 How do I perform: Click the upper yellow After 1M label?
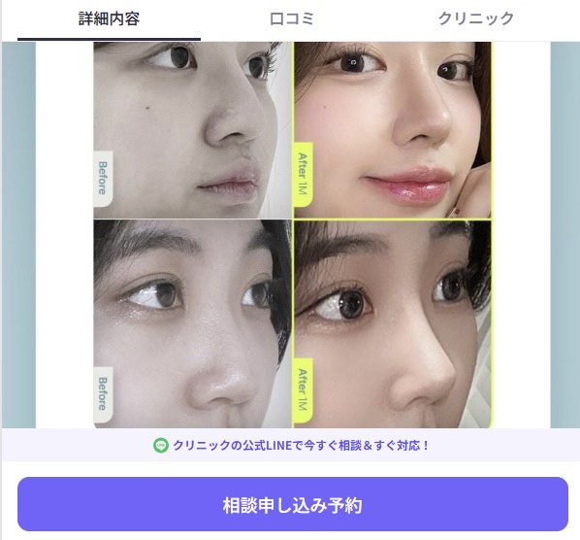(x=303, y=174)
